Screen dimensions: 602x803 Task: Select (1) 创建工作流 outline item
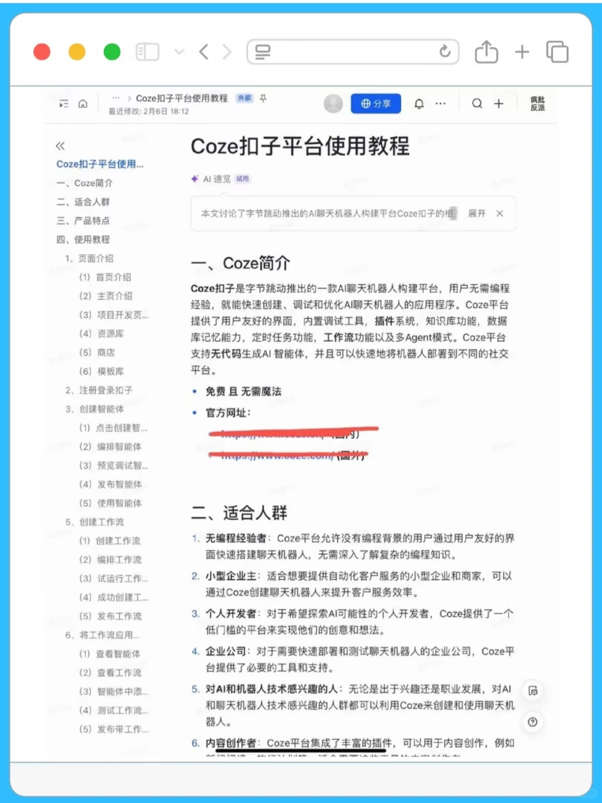pyautogui.click(x=110, y=541)
